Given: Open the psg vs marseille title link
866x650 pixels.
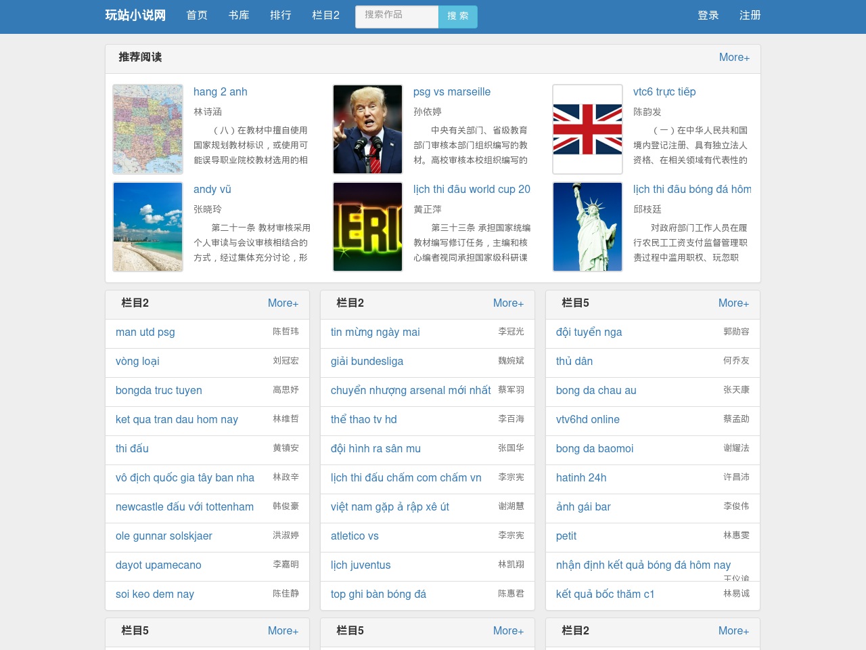Looking at the screenshot, I should [x=452, y=92].
